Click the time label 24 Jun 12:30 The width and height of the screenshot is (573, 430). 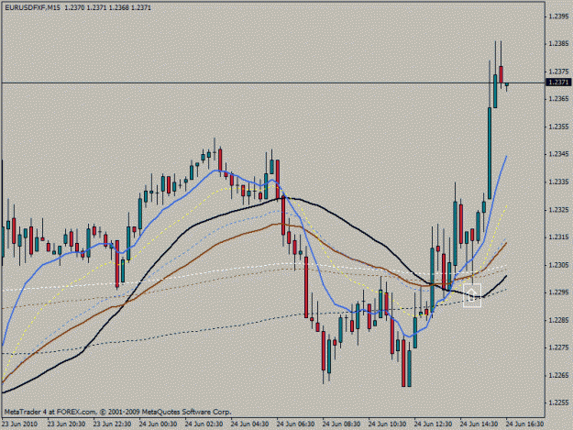pos(433,424)
